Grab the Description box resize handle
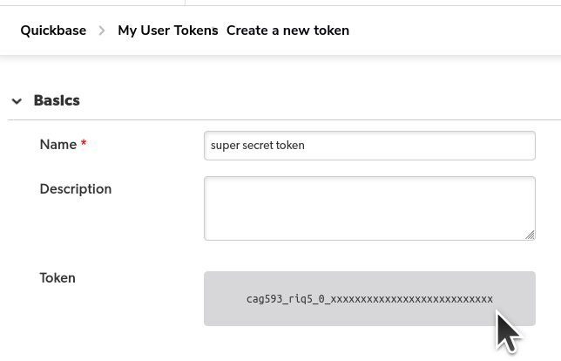Screen dimensions: 561x361 click(530, 235)
